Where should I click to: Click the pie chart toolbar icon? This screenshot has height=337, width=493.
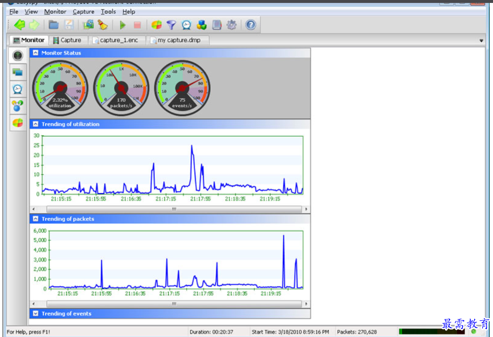pos(156,25)
